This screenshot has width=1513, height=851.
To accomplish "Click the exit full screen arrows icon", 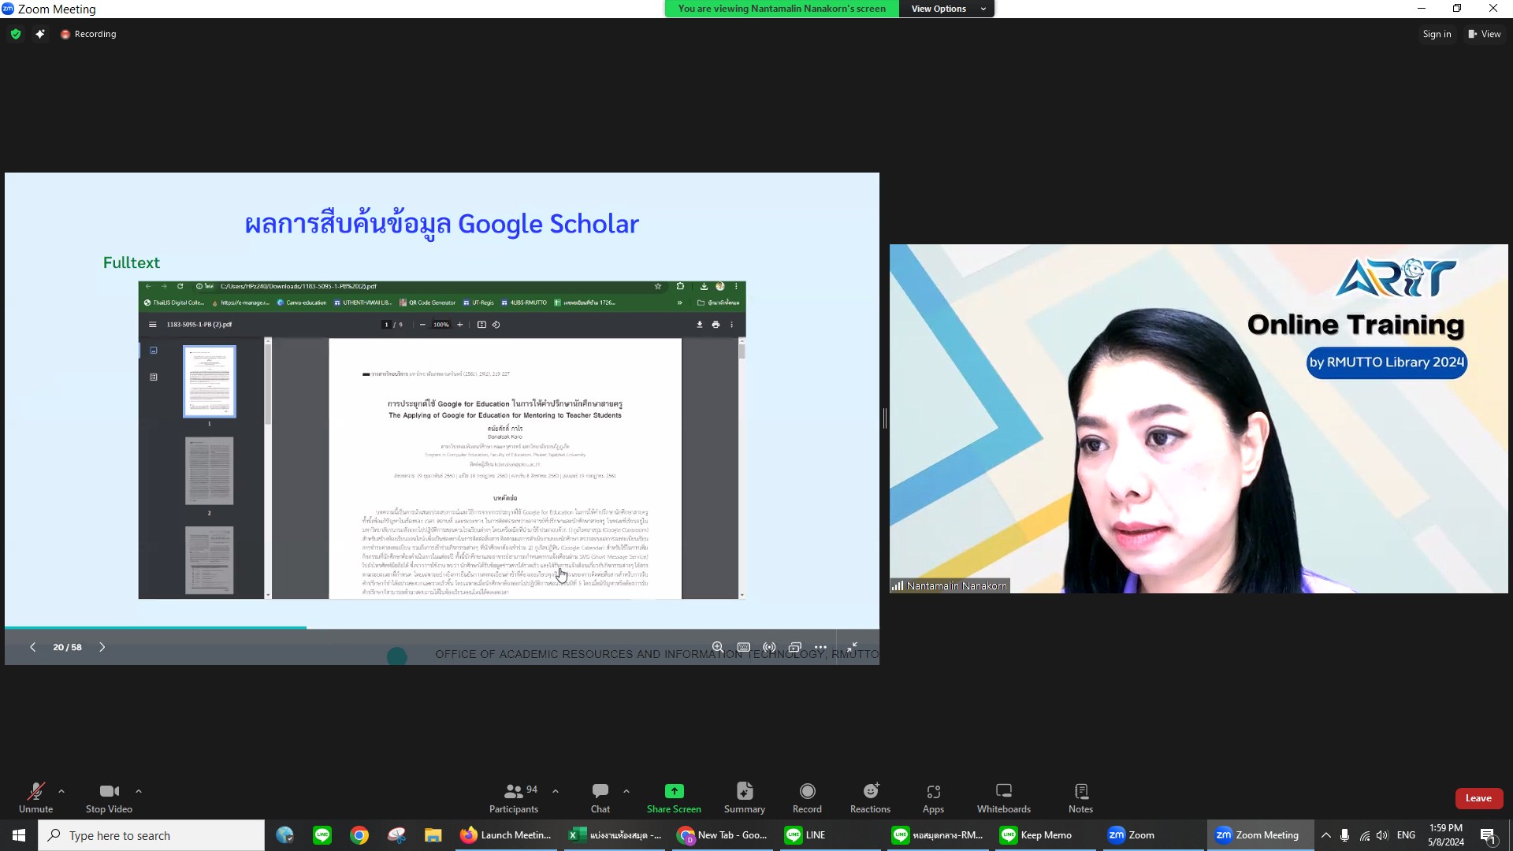I will 852,647.
